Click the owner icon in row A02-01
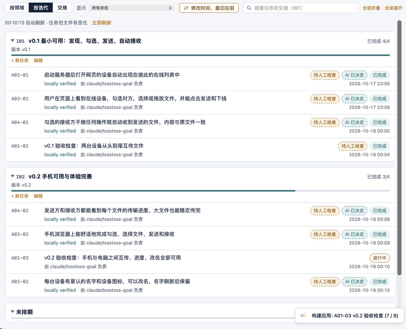This screenshot has width=406, height=329. point(83,84)
